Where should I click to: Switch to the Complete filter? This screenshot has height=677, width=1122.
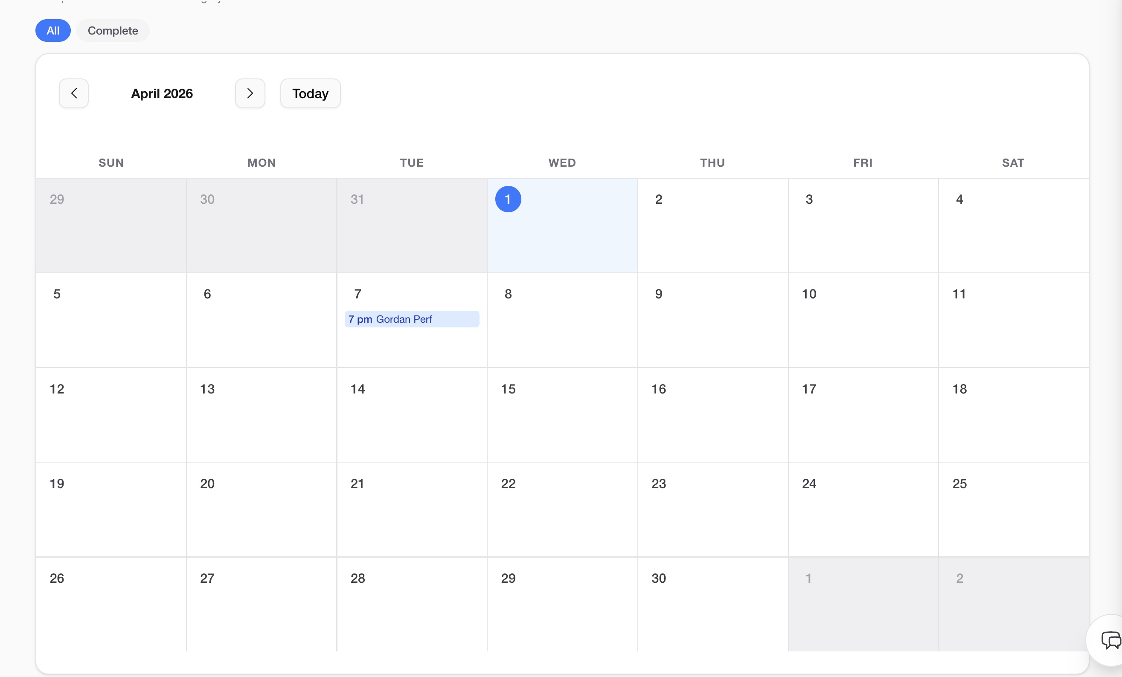(113, 31)
